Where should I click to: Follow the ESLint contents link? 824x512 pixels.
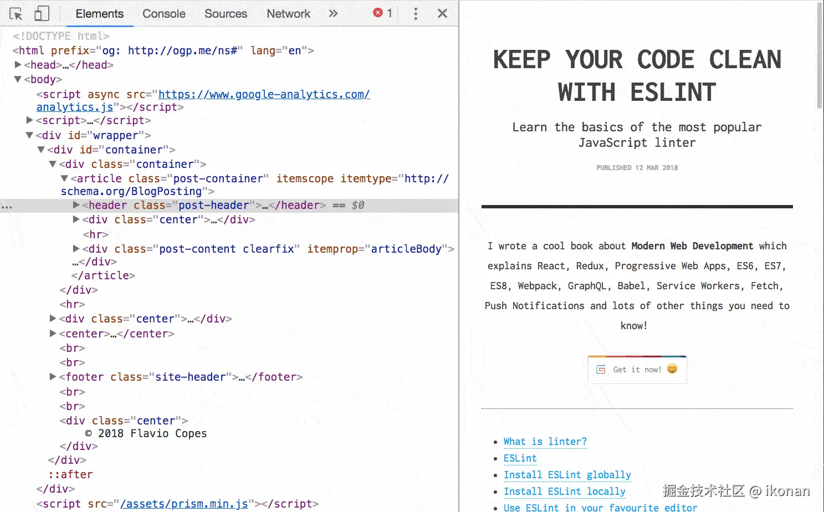(520, 458)
